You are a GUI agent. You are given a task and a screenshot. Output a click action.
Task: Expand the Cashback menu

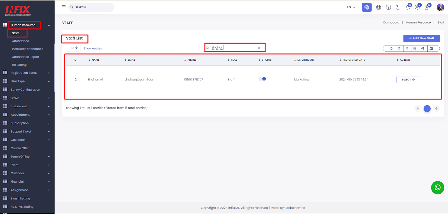(49, 140)
